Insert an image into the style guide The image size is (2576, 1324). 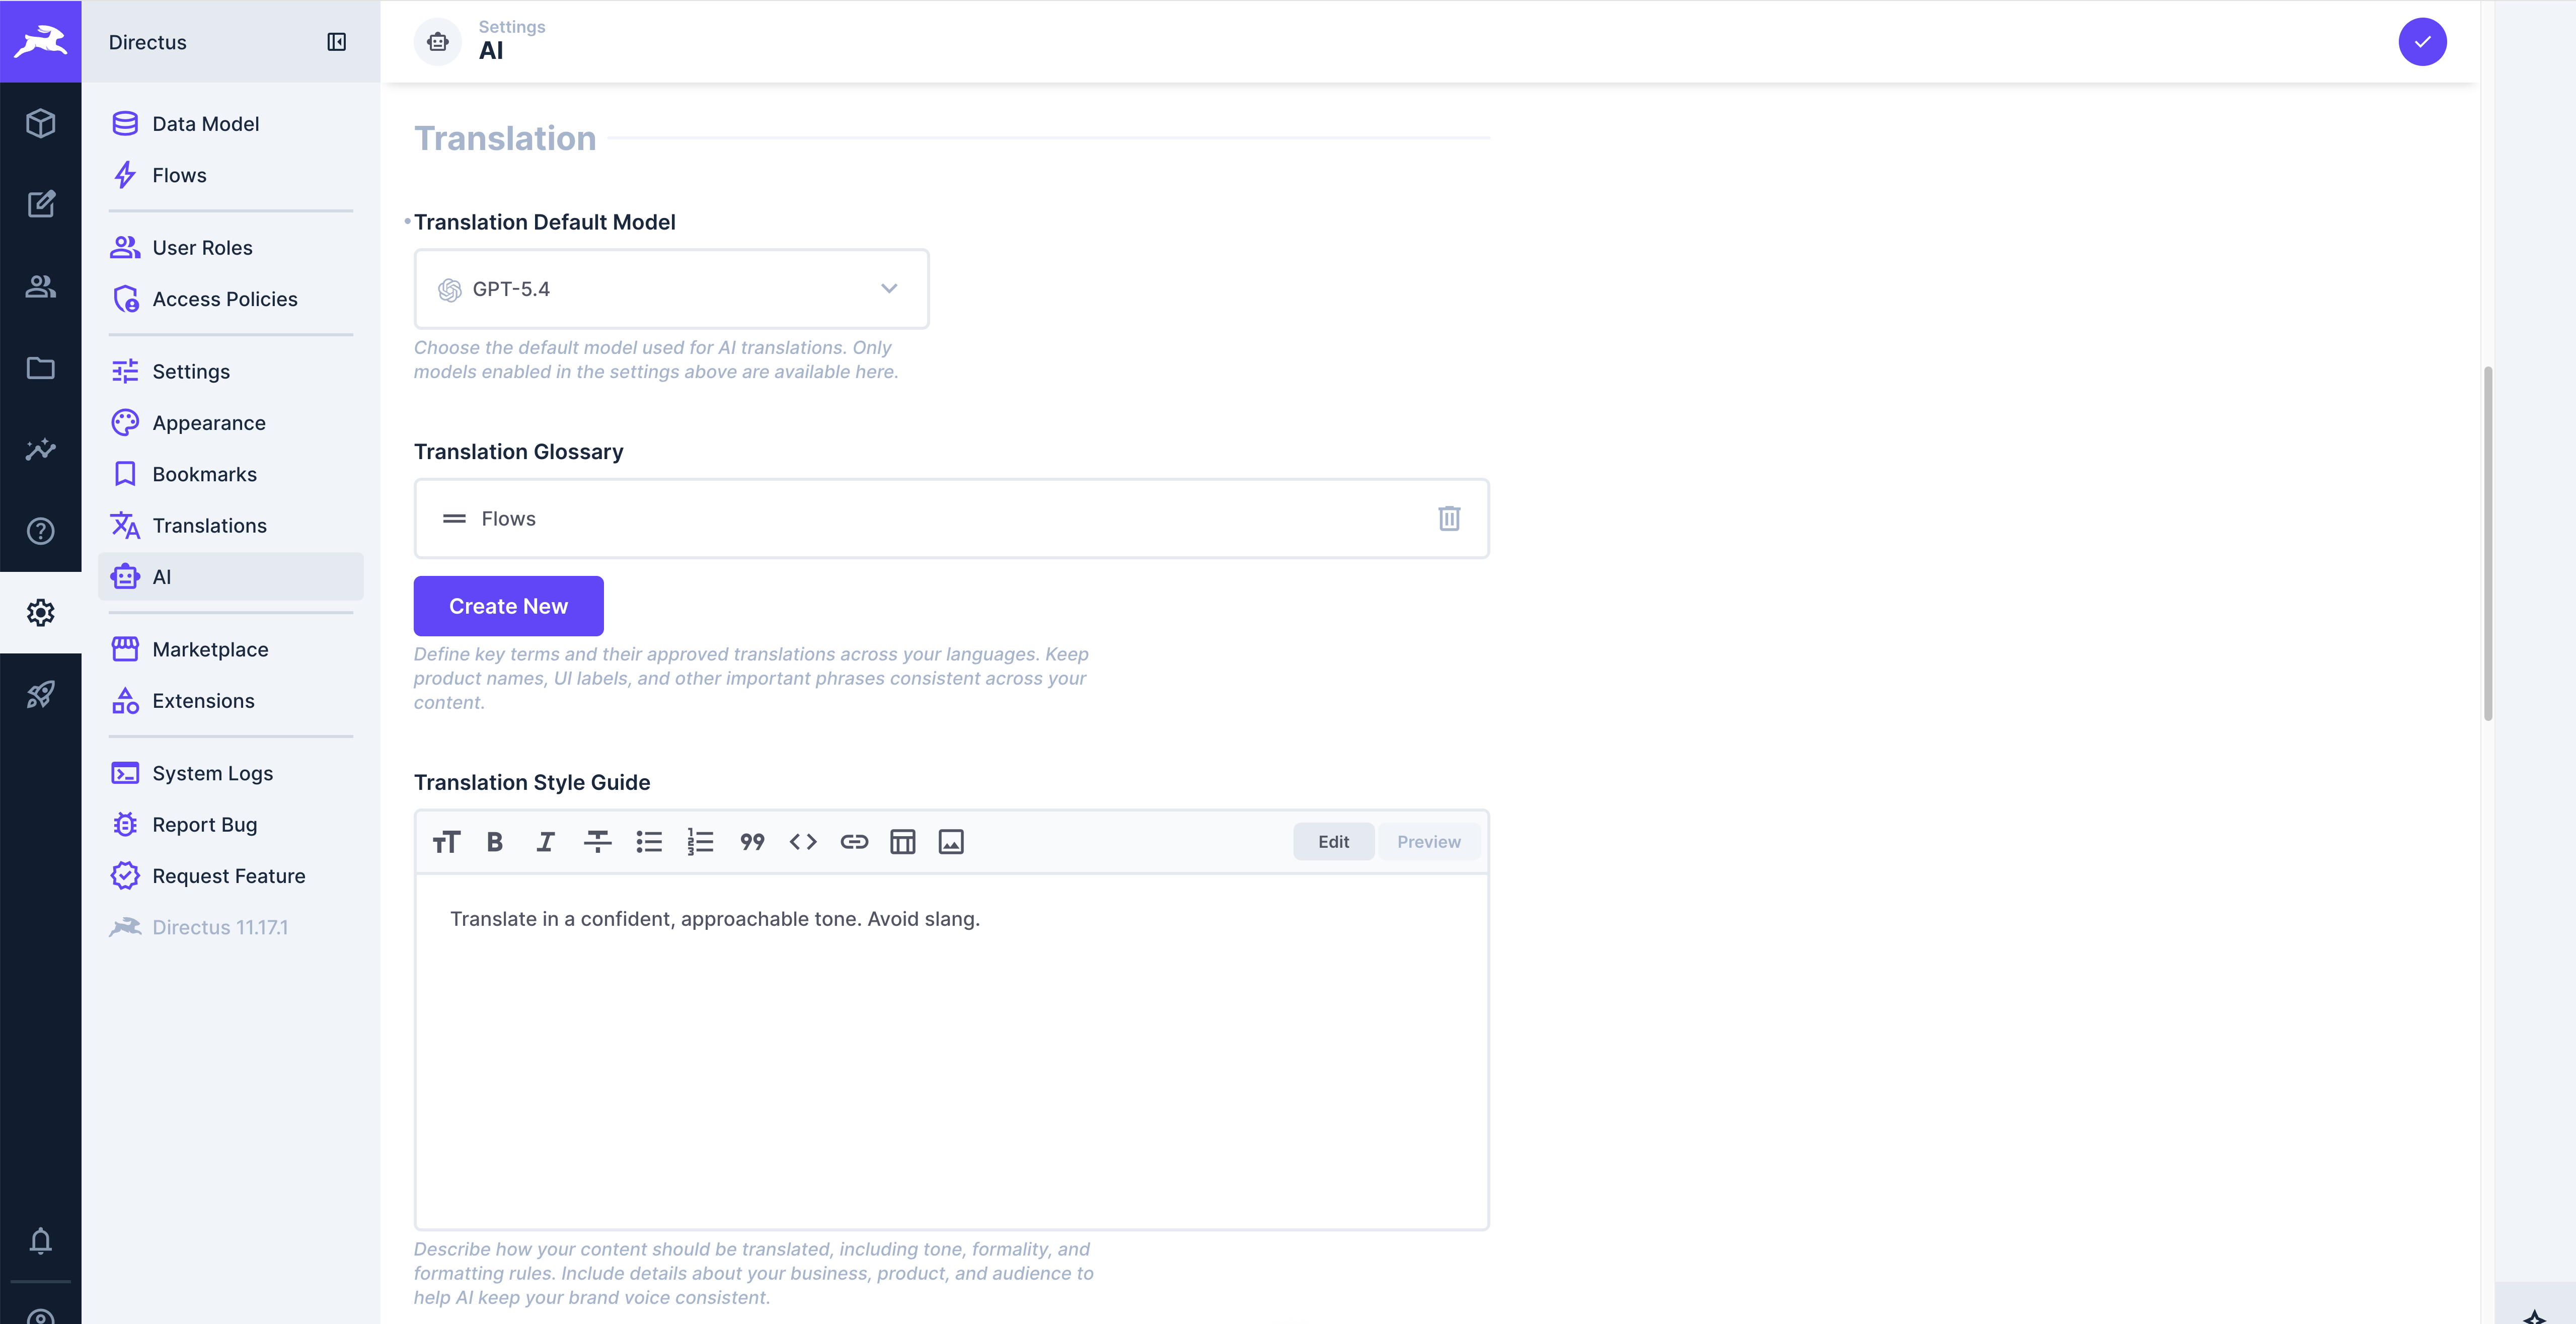tap(951, 841)
